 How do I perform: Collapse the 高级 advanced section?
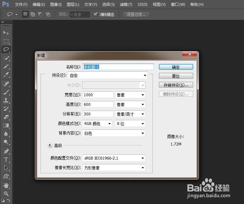[x=50, y=145]
